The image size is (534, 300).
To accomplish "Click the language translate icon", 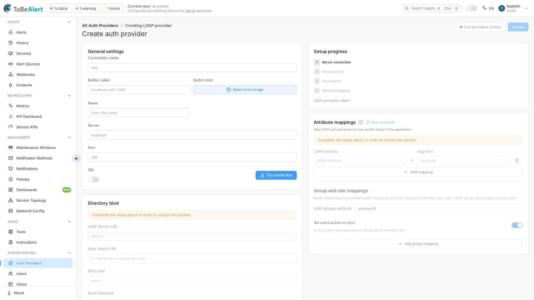I will pos(484,8).
